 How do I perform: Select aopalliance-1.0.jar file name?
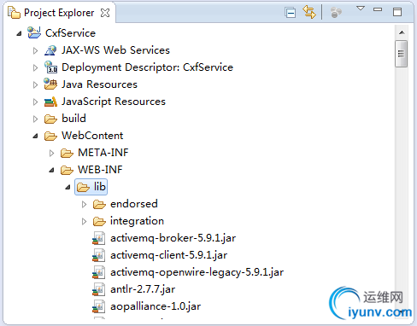click(156, 306)
